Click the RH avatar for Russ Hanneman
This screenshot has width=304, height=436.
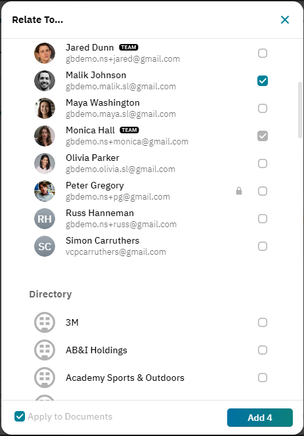(45, 219)
